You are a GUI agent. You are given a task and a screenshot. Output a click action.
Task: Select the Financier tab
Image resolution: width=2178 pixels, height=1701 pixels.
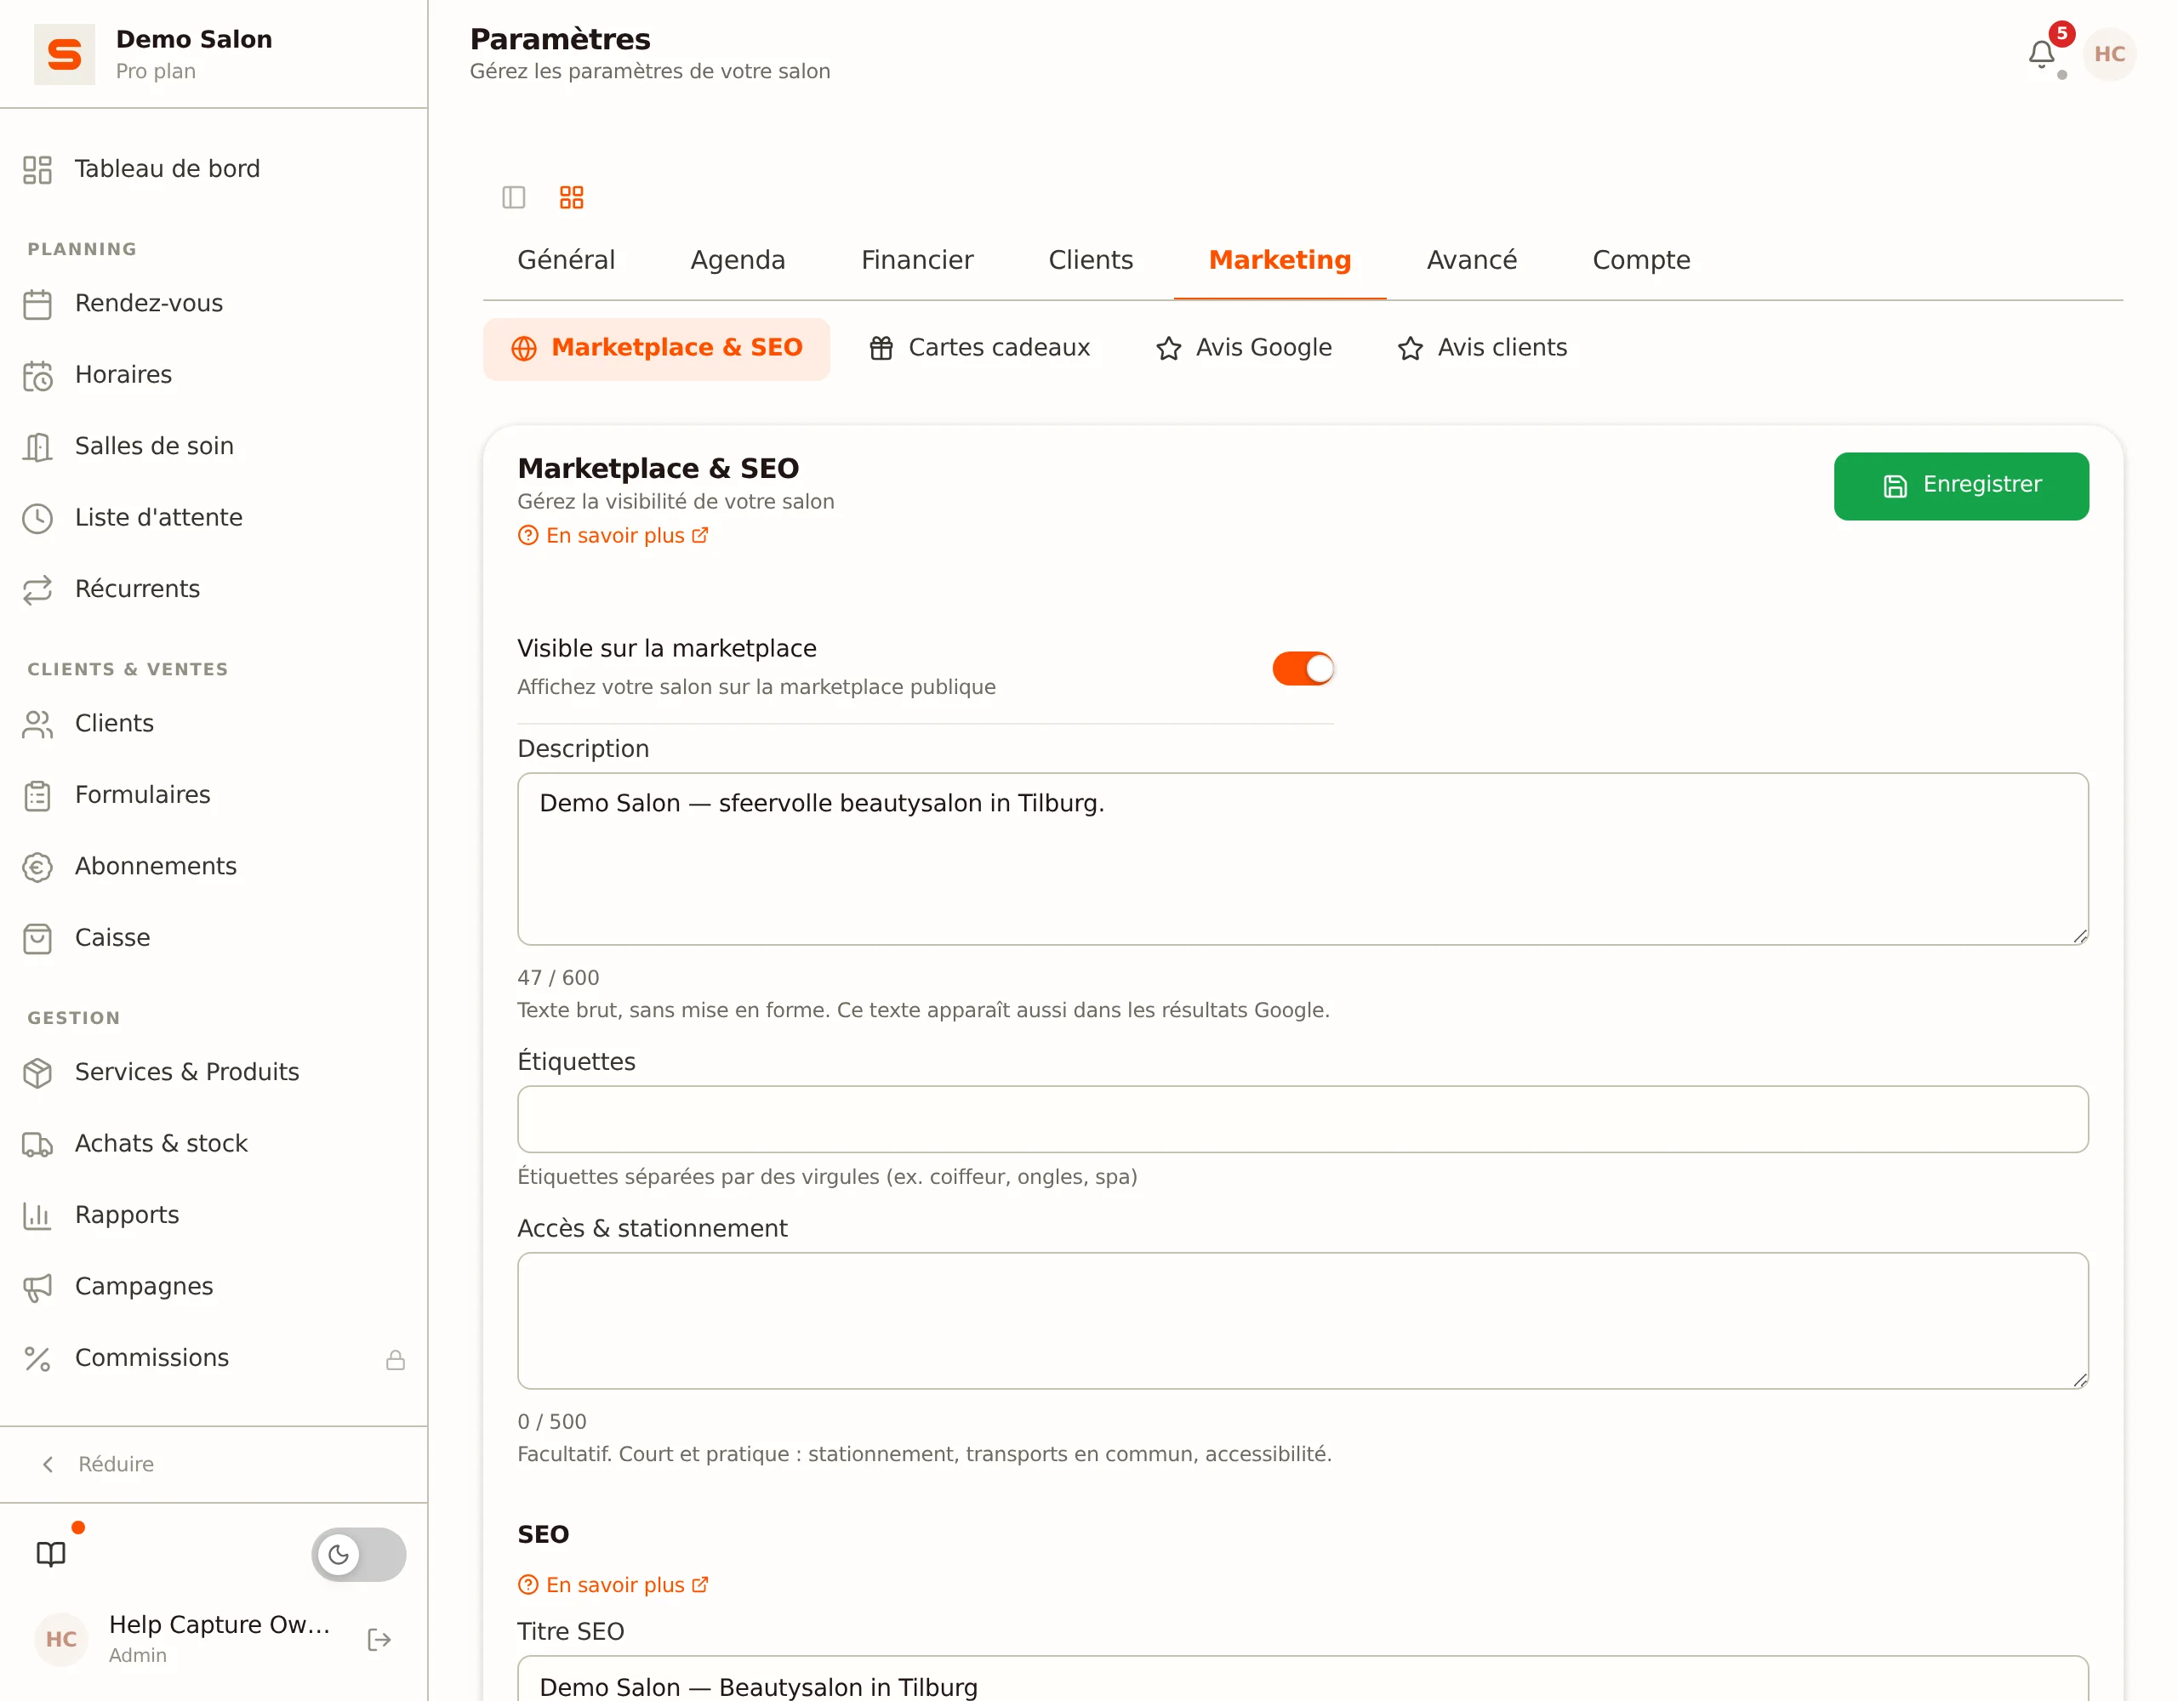tap(916, 260)
